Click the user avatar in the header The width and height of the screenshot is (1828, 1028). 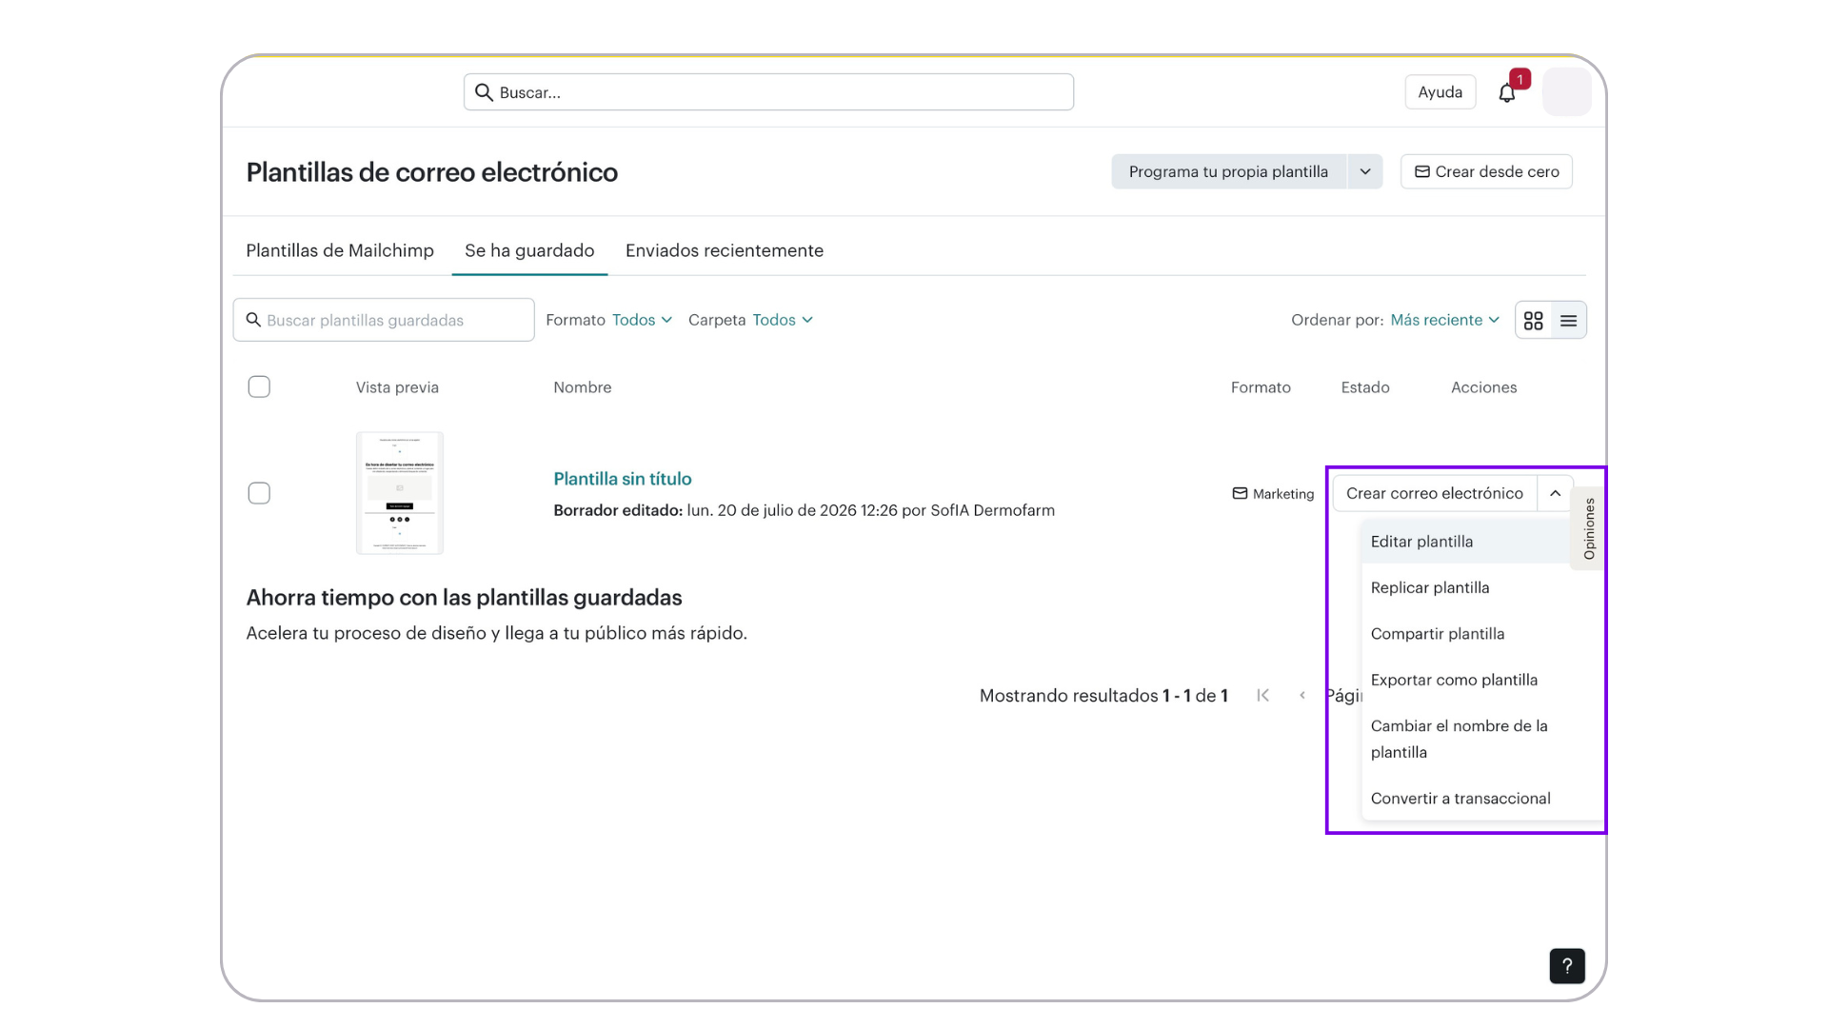1566,92
